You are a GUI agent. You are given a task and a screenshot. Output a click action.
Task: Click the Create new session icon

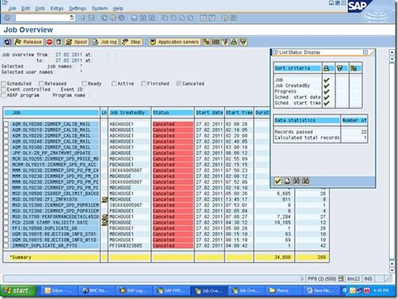tap(203, 18)
